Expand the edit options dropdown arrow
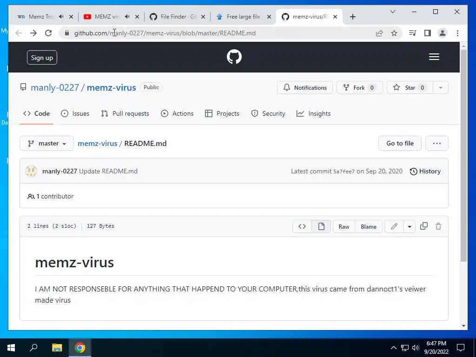 [410, 226]
